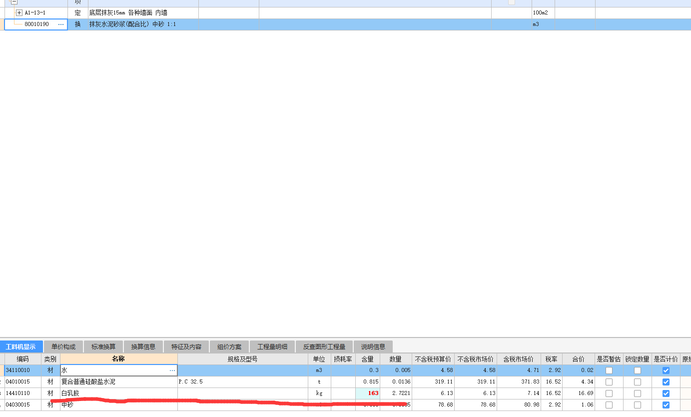Open the 特征及内容 tab
Screen dimensions: 691x417
coord(186,346)
